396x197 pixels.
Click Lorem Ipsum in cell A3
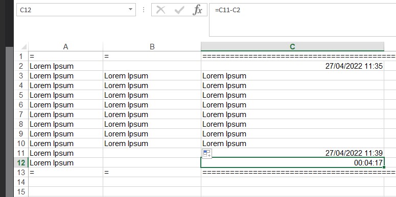coord(52,76)
